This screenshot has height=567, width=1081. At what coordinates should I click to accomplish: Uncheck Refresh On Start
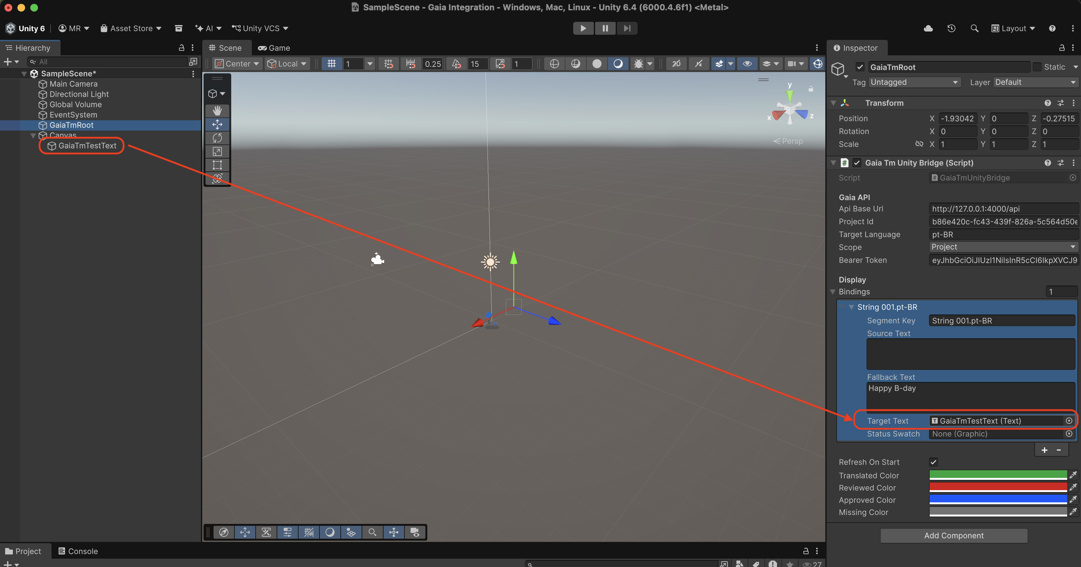pyautogui.click(x=933, y=462)
